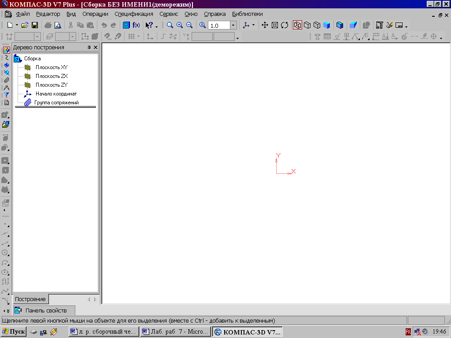Select the Pan (four arrows) tool
Viewport: 451px width, 338px height.
(x=265, y=25)
